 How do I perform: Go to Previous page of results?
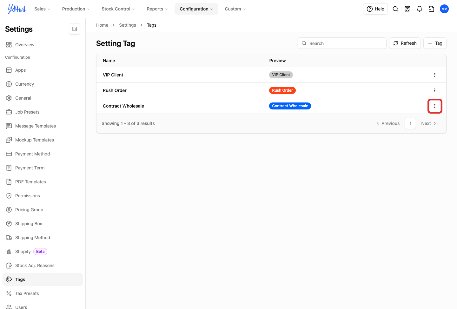pyautogui.click(x=388, y=123)
